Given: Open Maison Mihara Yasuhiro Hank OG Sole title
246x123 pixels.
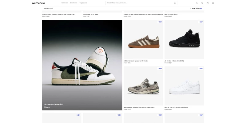Looking at the screenshot, I should (x=58, y=14).
